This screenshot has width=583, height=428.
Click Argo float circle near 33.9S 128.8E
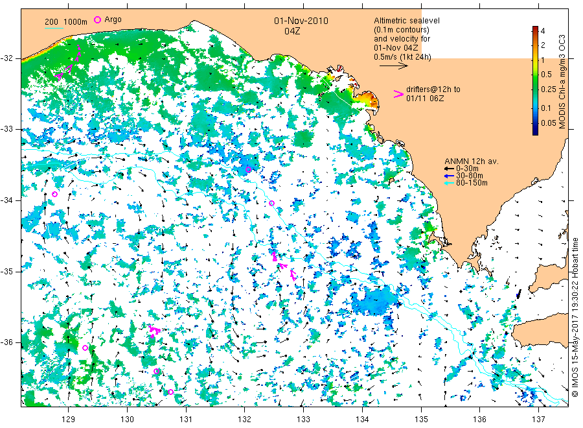(54, 195)
